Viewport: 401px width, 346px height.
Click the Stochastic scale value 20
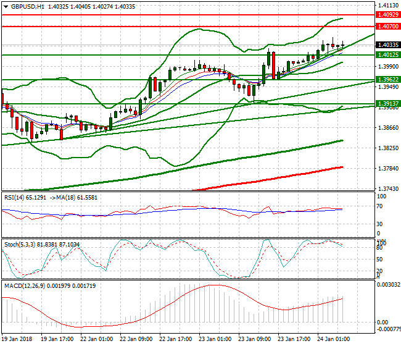(x=380, y=271)
